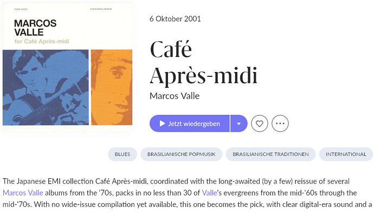374x221 pixels.
Task: Open the three-dots more options menu
Action: click(280, 123)
